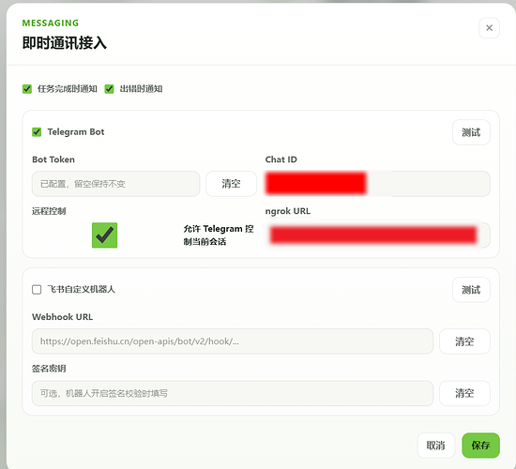Focus the Webhook URL input field
Screen dimensions: 516x469
233,341
